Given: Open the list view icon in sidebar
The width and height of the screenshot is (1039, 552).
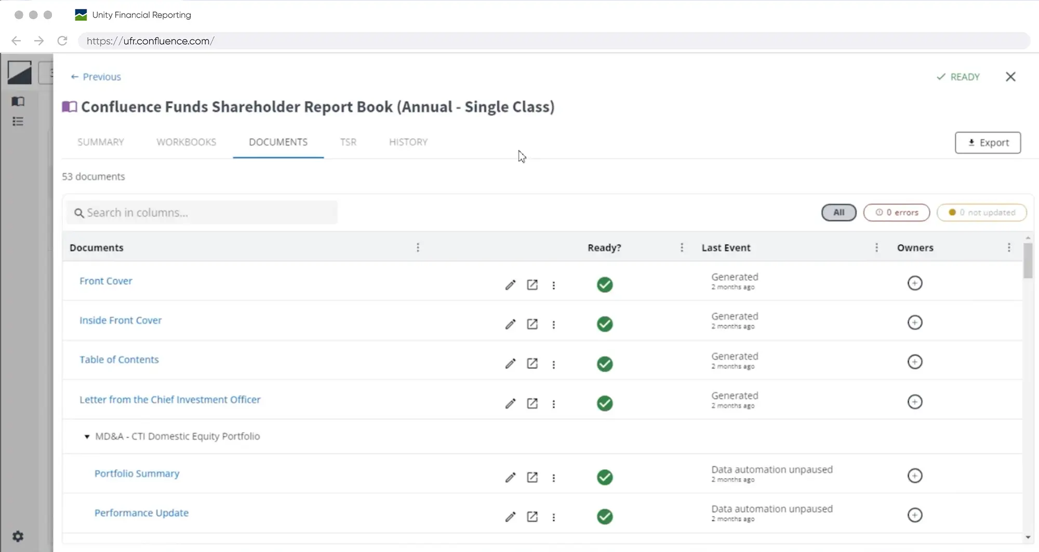Looking at the screenshot, I should click(x=18, y=122).
